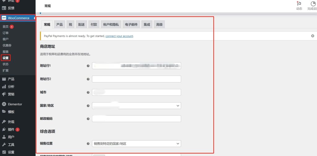Show help tooltip for 城市
Viewport: 317px width, 156px height.
(88, 92)
